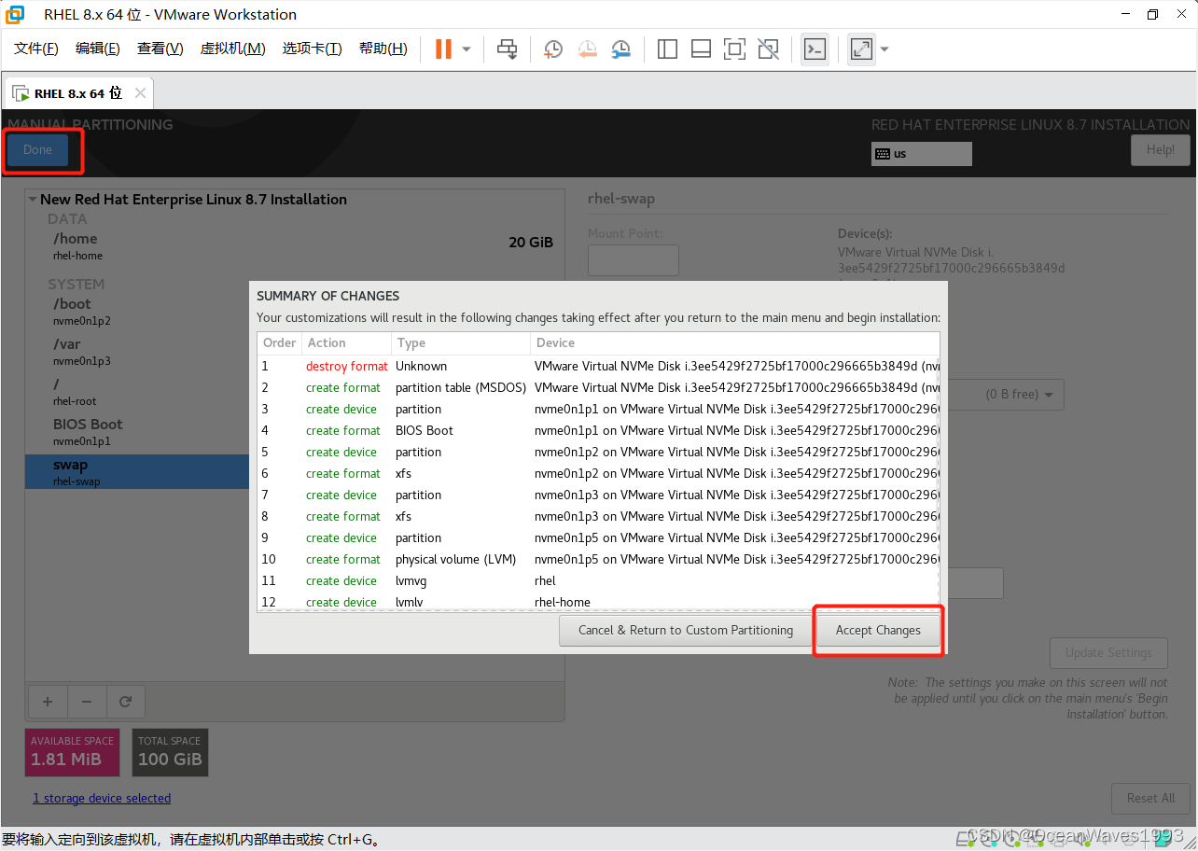Image resolution: width=1198 pixels, height=851 pixels.
Task: Open the 1 storage device selected link
Action: tap(102, 799)
